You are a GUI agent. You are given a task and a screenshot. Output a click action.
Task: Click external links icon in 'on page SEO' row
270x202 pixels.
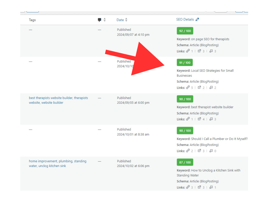coord(199,51)
